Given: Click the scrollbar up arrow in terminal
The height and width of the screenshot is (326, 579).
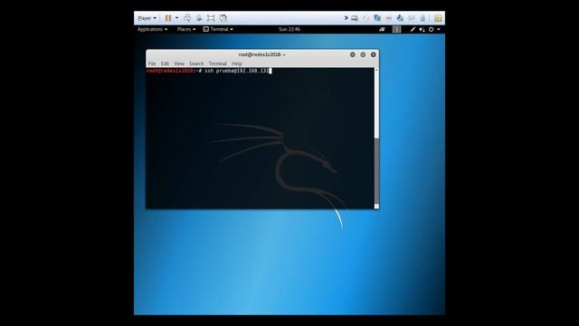Looking at the screenshot, I should (376, 70).
